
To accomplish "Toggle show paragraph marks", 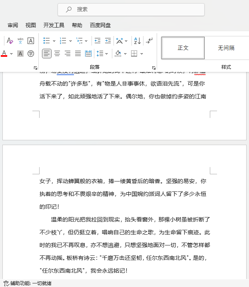I will coord(149,41).
